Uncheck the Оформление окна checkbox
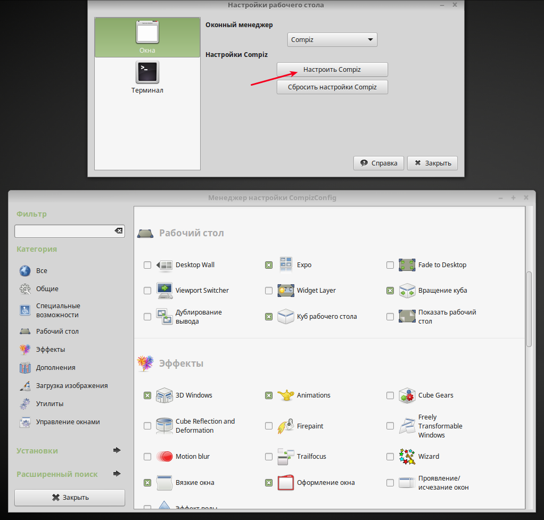 click(269, 483)
